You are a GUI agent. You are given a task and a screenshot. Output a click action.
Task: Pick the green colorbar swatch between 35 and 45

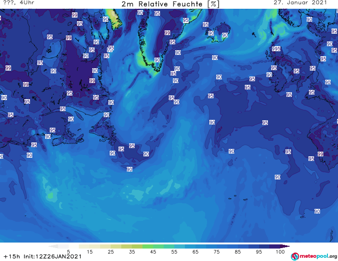point(148,246)
